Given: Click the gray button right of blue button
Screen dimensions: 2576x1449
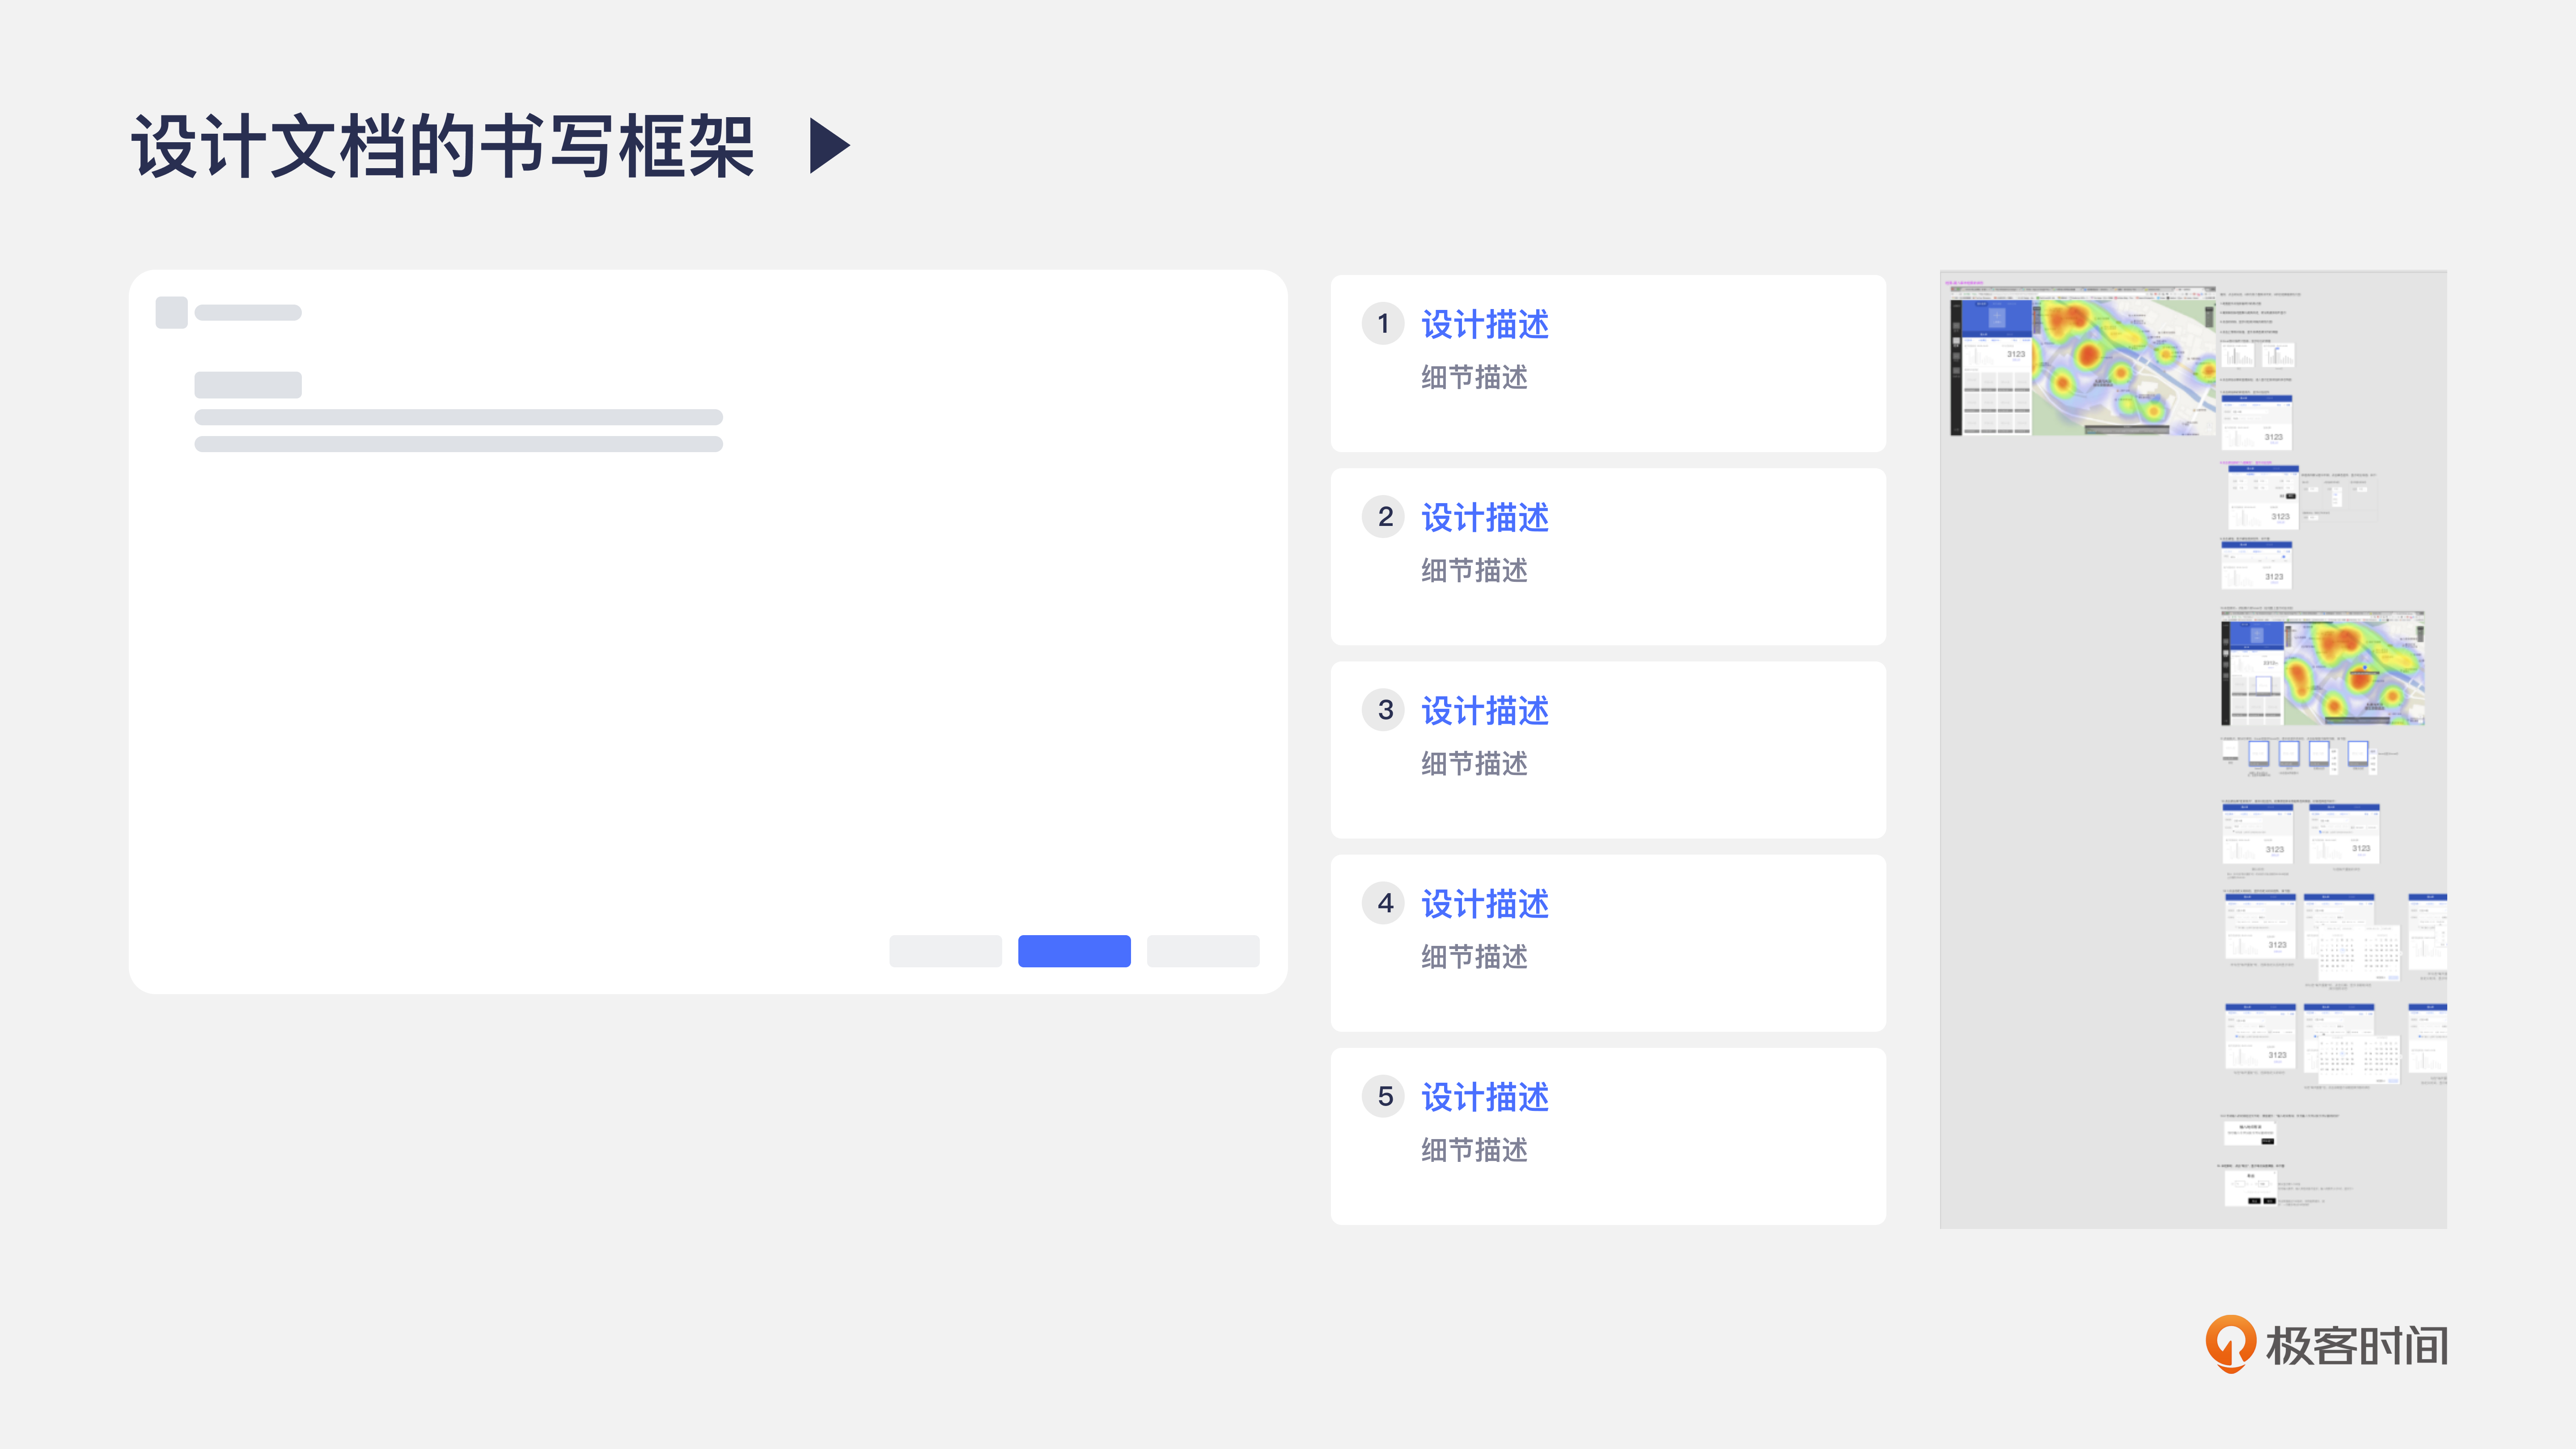Looking at the screenshot, I should [x=1203, y=951].
